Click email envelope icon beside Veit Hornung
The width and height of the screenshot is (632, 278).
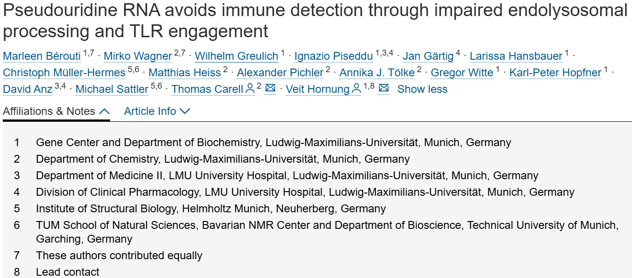point(383,88)
